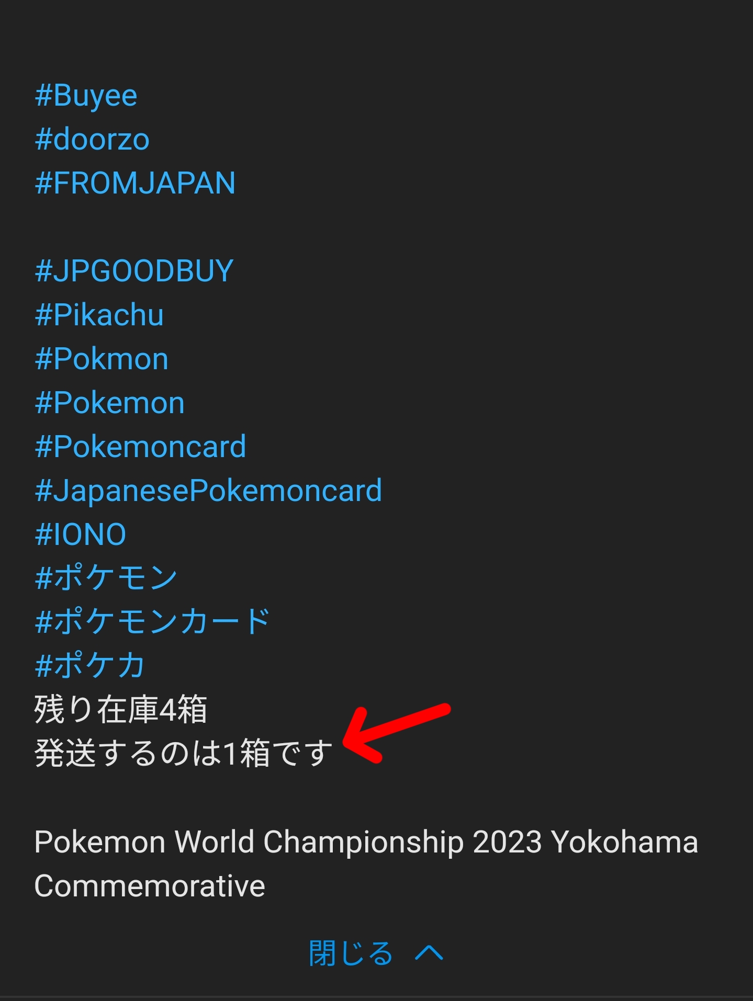Tap the 残り在庫4箱 stock text
The image size is (753, 1001).
point(121,710)
